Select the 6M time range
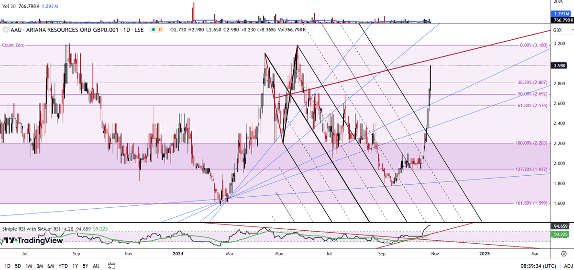The height and width of the screenshot is (270, 574). [x=52, y=265]
